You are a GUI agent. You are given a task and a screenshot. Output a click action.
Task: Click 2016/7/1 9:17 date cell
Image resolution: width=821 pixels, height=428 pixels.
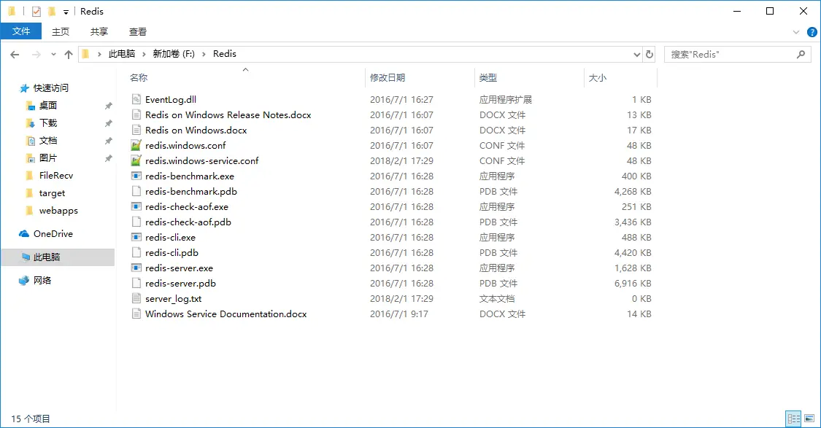click(399, 314)
